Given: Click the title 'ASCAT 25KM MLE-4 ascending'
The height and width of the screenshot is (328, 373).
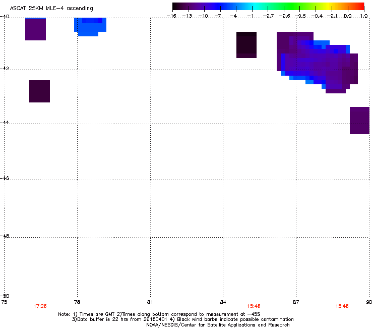Looking at the screenshot, I should [51, 9].
